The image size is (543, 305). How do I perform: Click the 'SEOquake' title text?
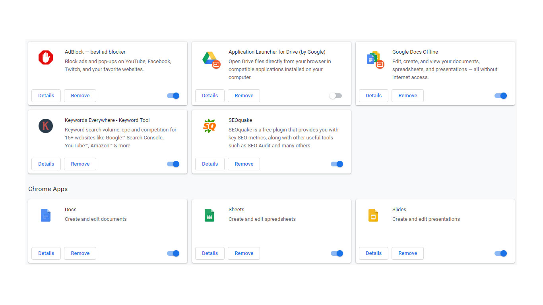[x=240, y=120]
